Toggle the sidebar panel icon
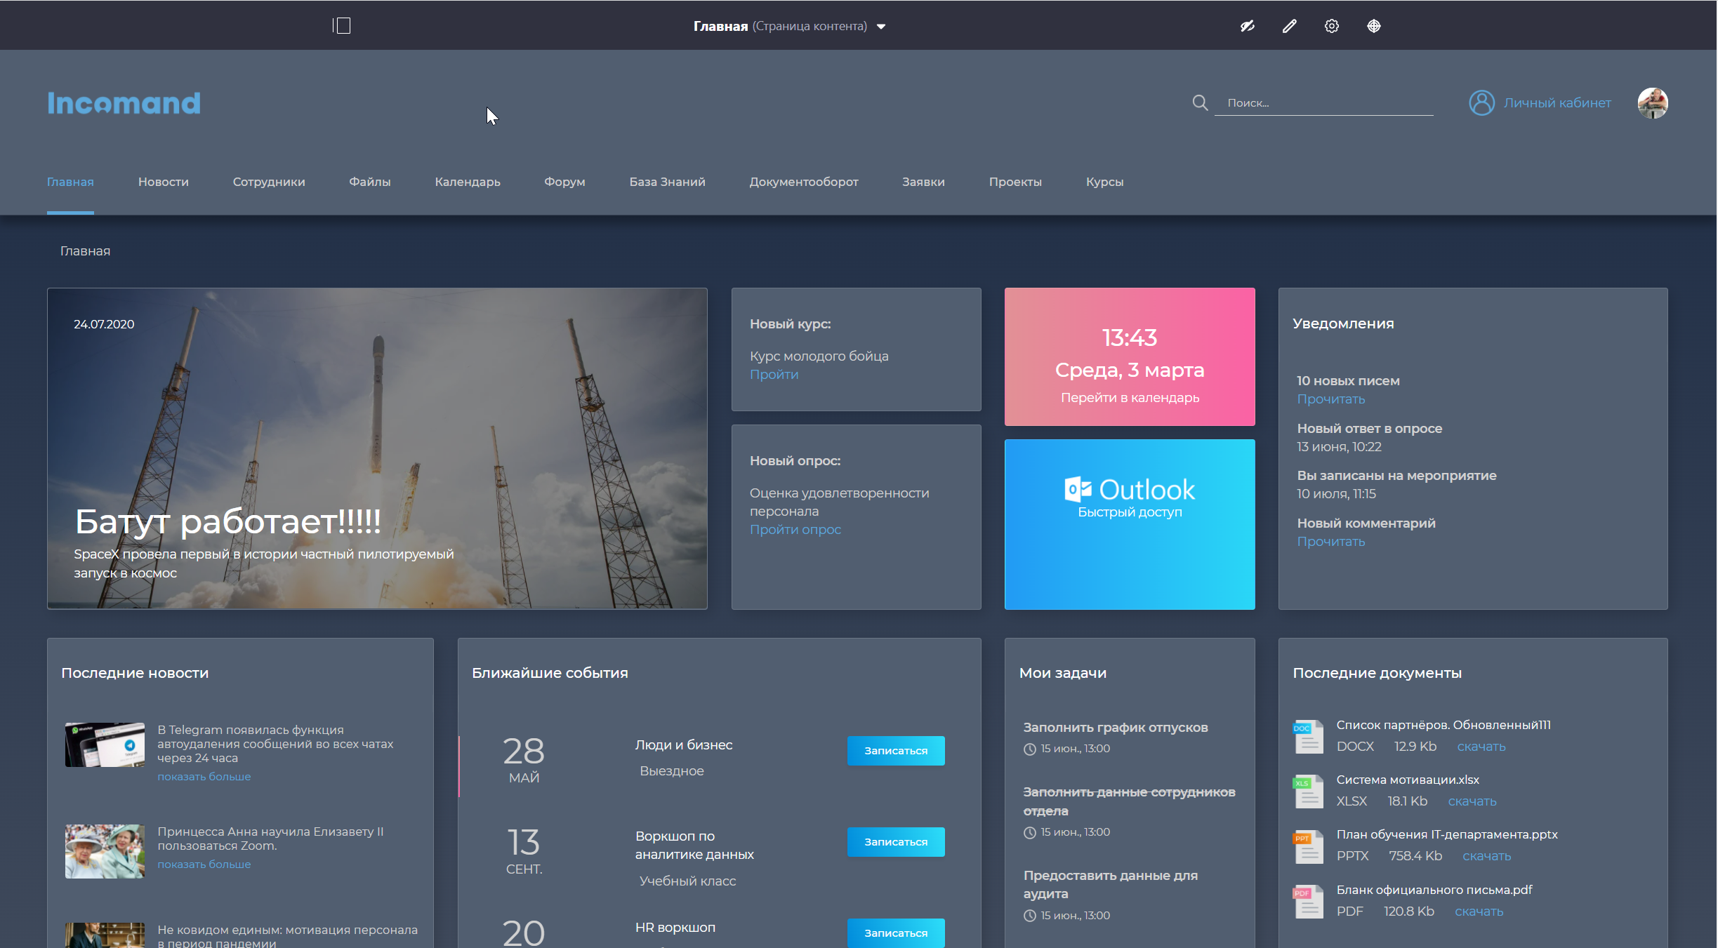The height and width of the screenshot is (948, 1718). pos(342,26)
